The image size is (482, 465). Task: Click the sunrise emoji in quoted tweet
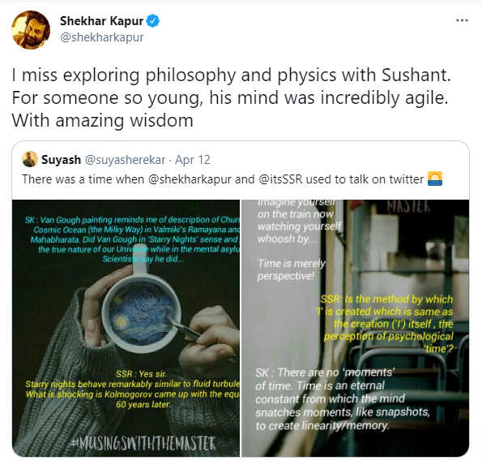(x=435, y=179)
